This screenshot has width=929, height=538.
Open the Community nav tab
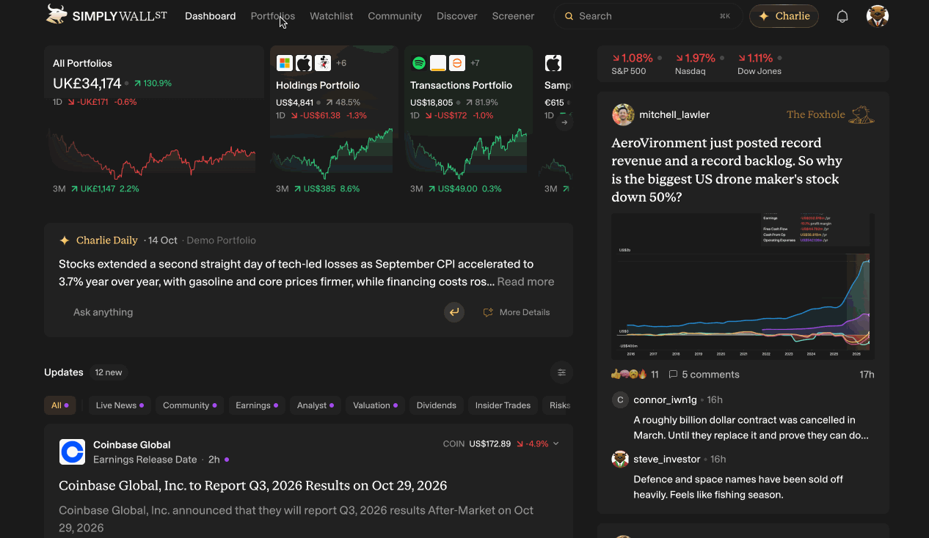395,16
